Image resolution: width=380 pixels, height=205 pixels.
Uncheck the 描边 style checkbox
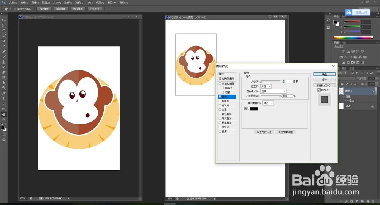tap(220, 97)
